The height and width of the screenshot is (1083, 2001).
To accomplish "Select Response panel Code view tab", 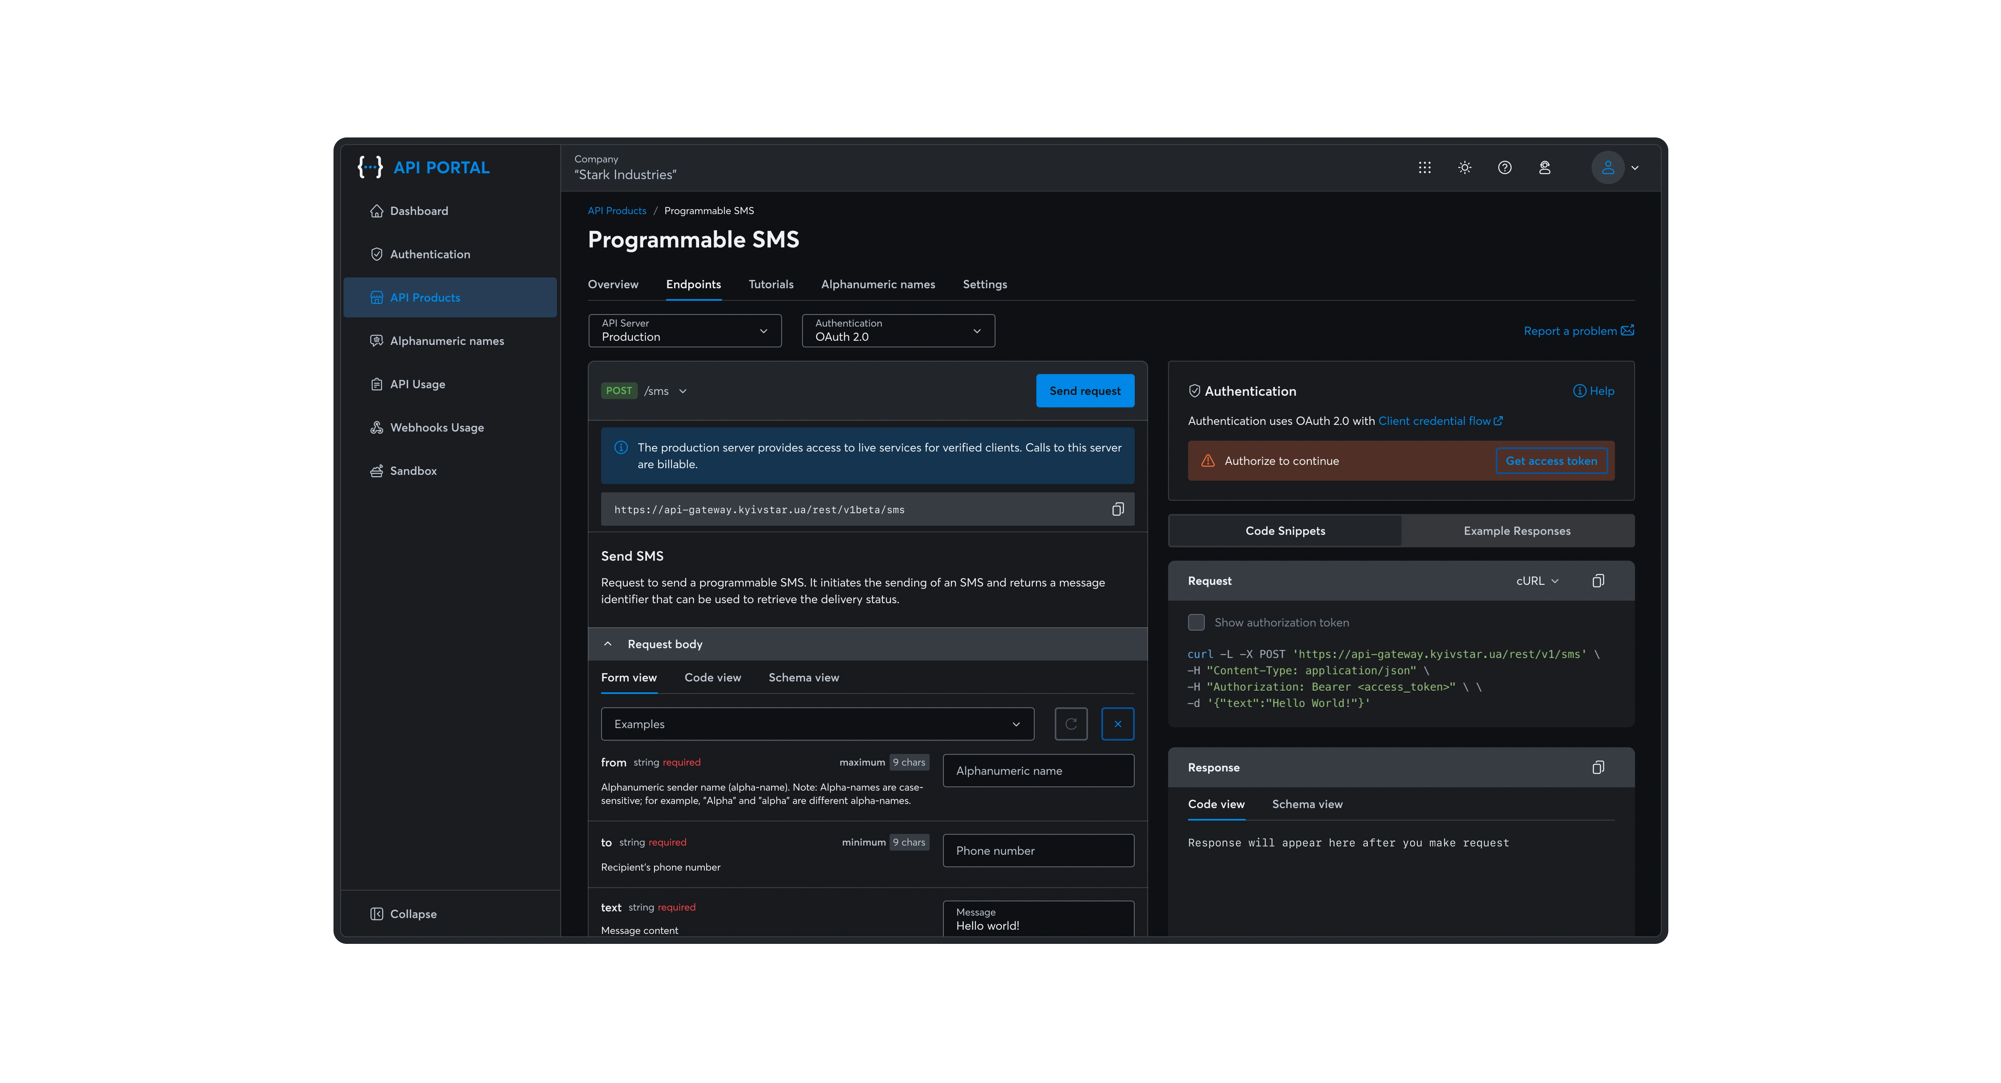I will point(1216,804).
